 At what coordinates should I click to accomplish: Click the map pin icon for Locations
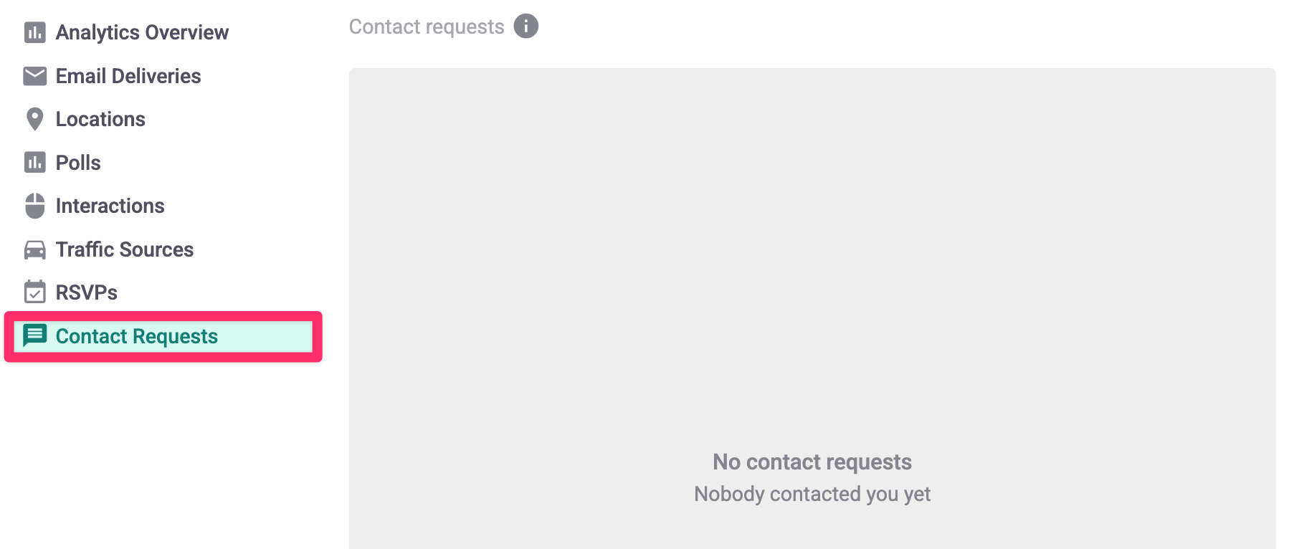coord(34,119)
